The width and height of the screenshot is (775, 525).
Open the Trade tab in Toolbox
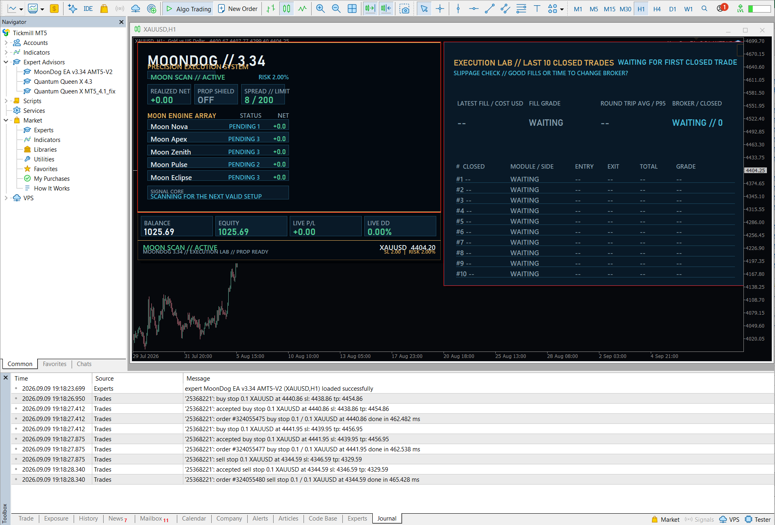pos(26,518)
